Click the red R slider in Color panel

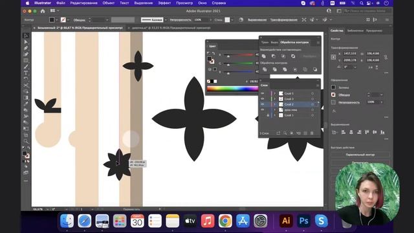239,55
